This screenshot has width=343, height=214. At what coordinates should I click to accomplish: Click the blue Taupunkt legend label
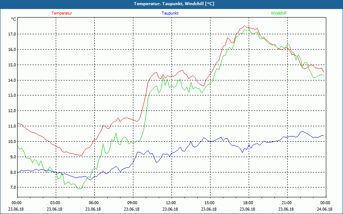tap(170, 13)
